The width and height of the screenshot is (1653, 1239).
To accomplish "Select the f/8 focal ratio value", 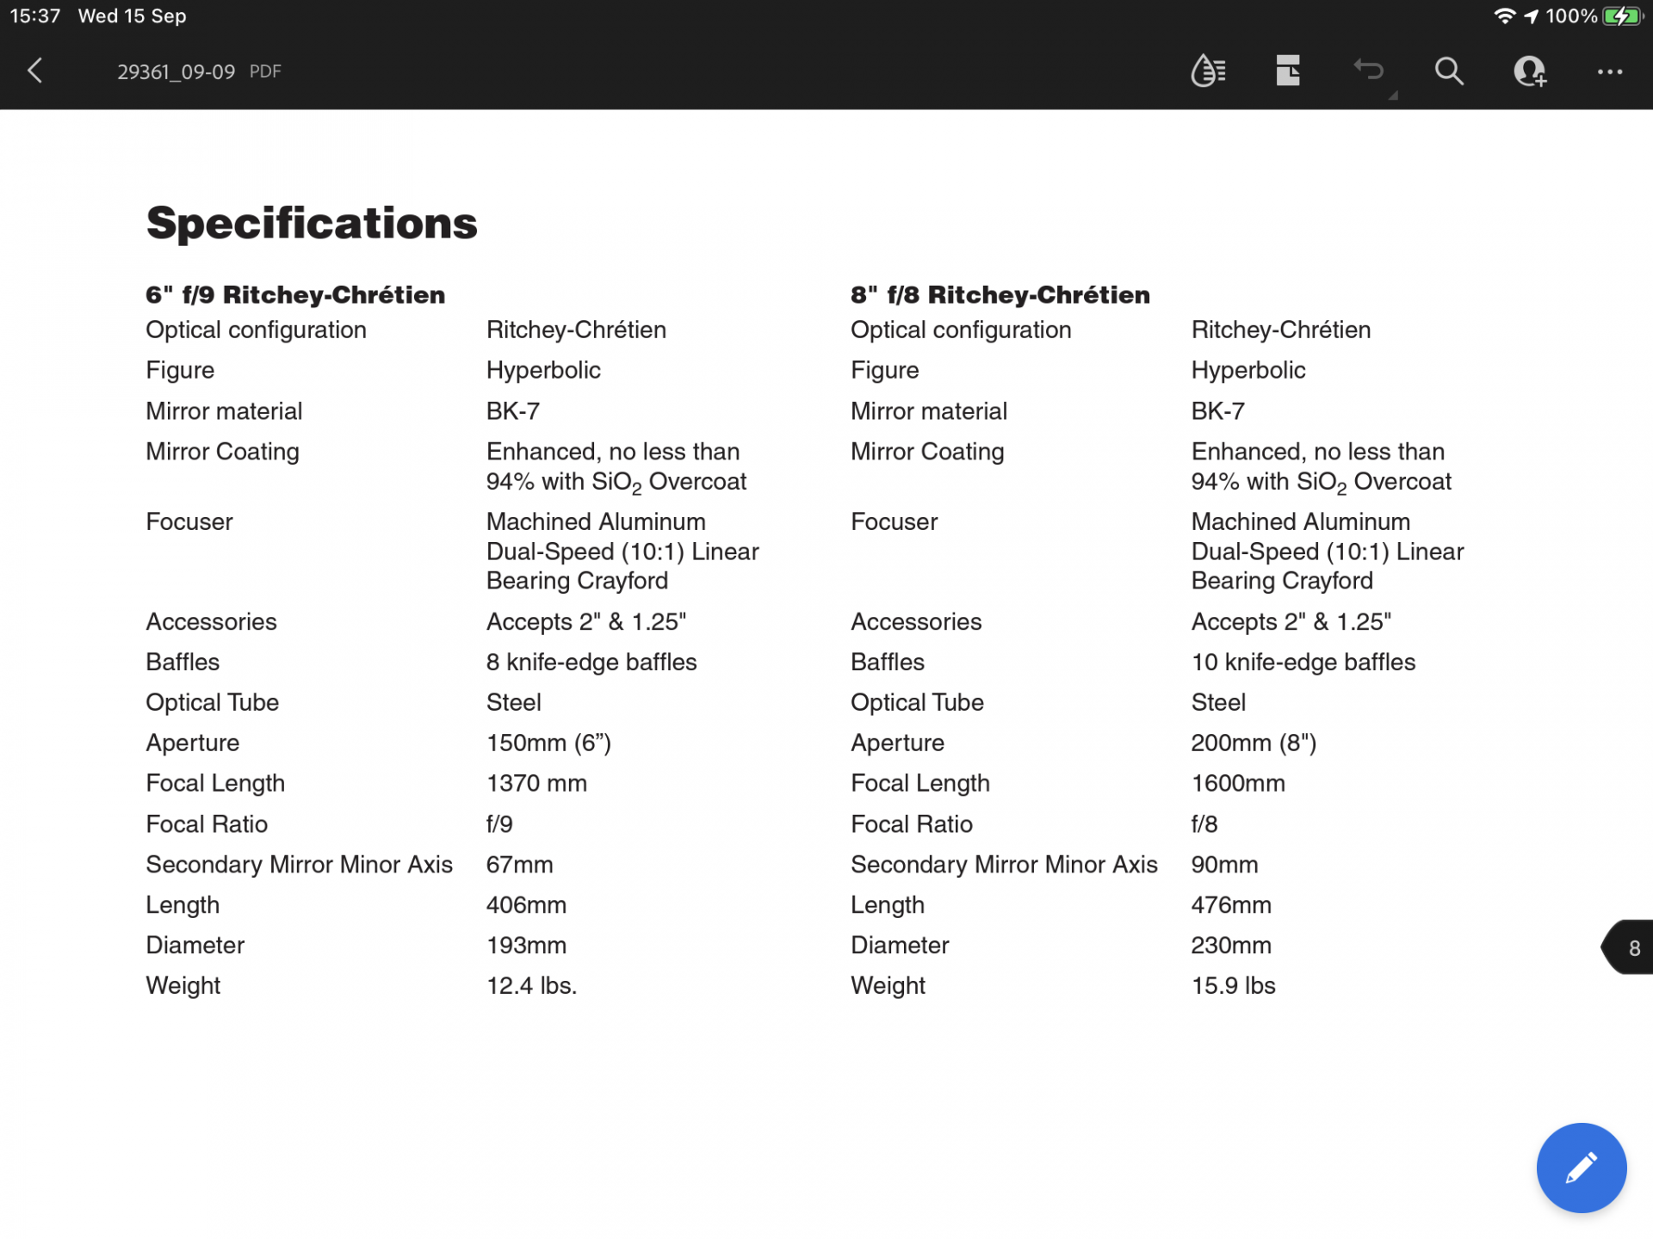I will click(1204, 824).
